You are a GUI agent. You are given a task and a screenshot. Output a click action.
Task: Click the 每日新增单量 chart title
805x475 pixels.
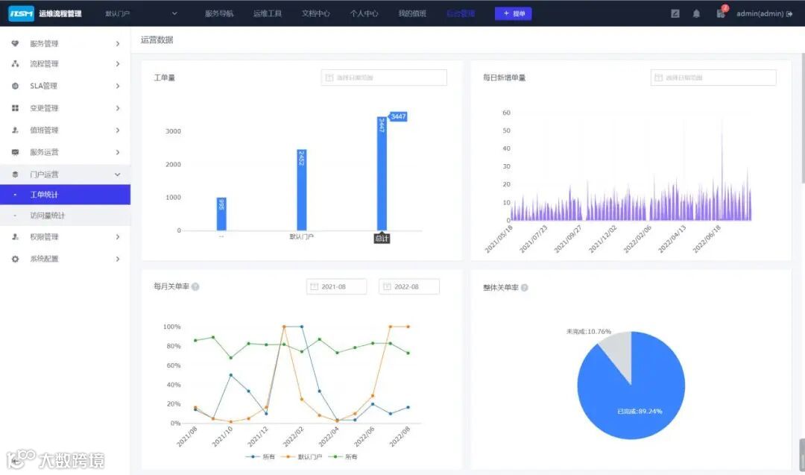pyautogui.click(x=504, y=78)
